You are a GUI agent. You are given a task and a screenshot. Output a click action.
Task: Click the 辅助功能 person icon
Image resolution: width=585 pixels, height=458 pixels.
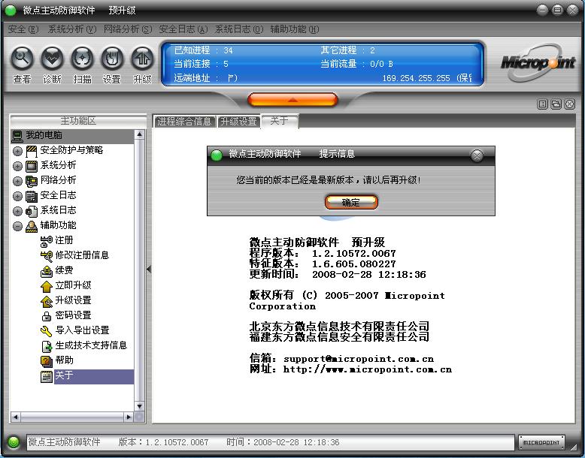[32, 226]
